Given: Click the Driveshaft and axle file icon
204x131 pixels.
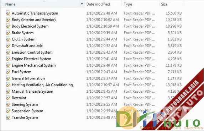Looking at the screenshot, I should tap(8, 46).
